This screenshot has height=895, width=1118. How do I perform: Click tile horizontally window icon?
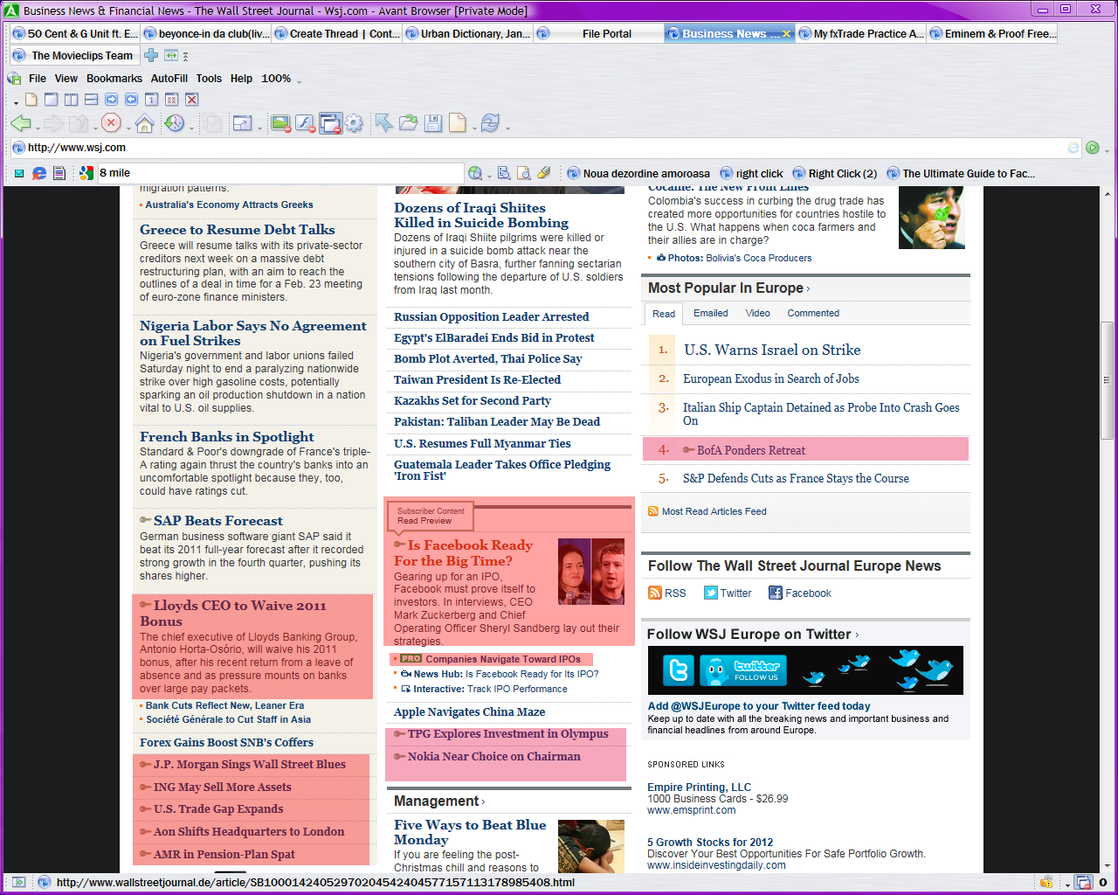pyautogui.click(x=91, y=100)
